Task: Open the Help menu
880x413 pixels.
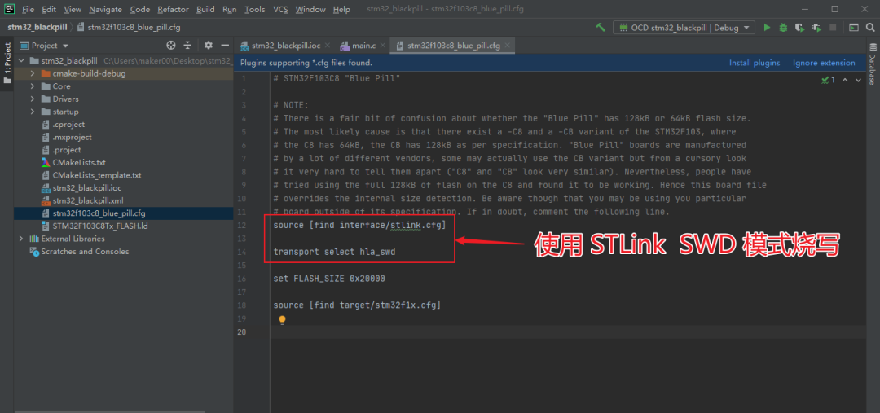Action: 341,10
